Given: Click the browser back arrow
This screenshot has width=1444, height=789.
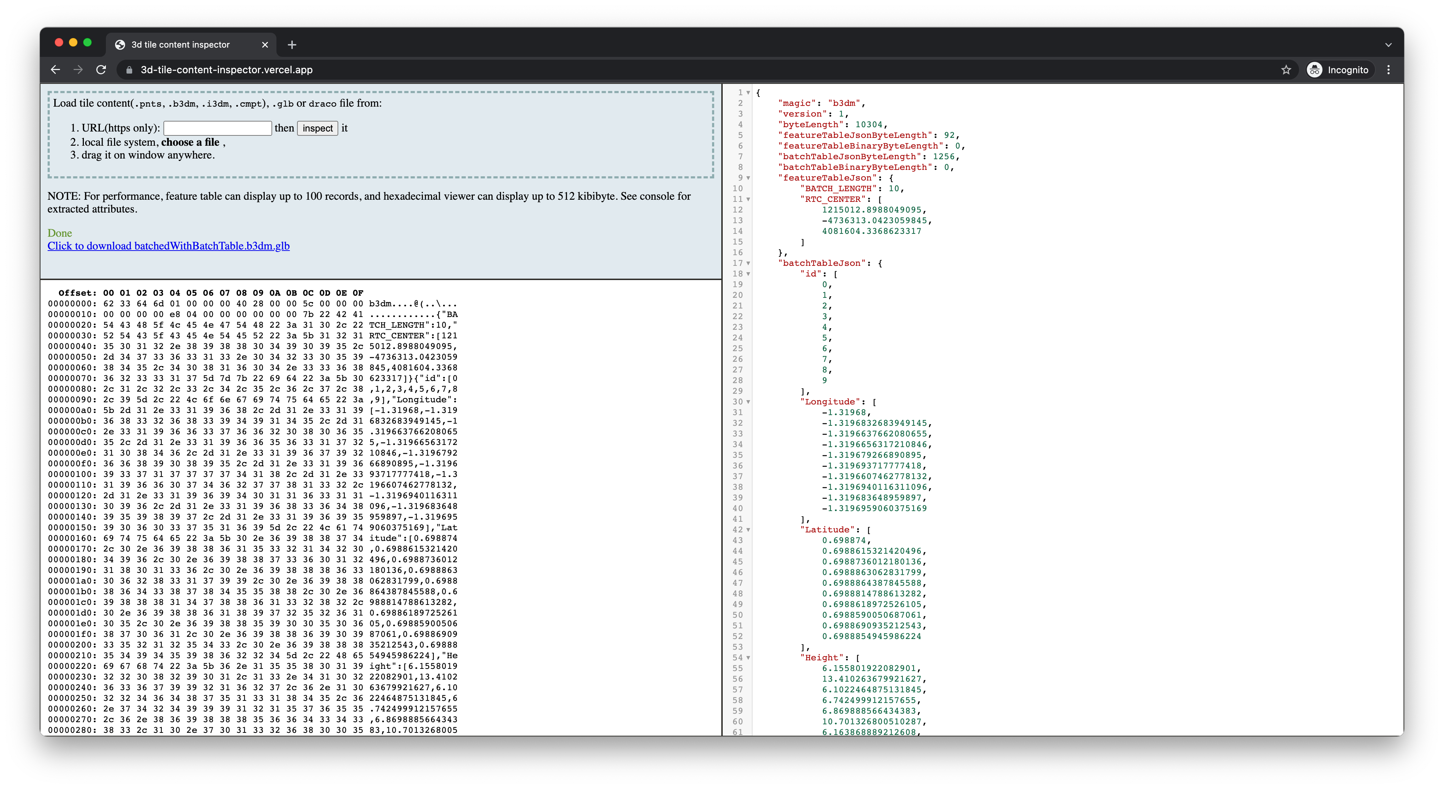Looking at the screenshot, I should pyautogui.click(x=55, y=70).
